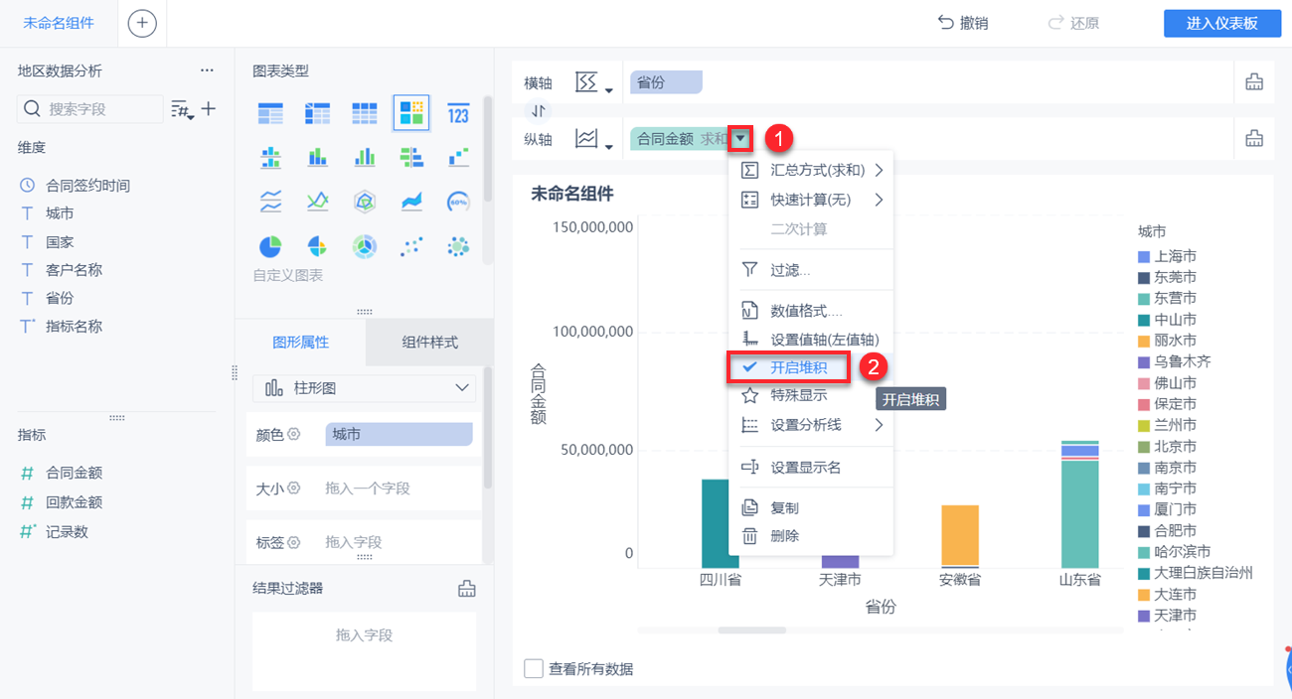Click the 搜索字段 search input

pos(91,109)
